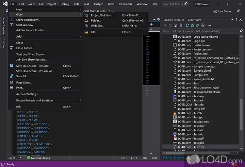Click the open File folder icon
The height and width of the screenshot is (167, 245).
(86, 32)
